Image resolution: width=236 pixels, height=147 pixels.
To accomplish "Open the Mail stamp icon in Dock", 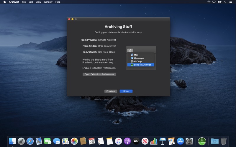I will point(39,141).
